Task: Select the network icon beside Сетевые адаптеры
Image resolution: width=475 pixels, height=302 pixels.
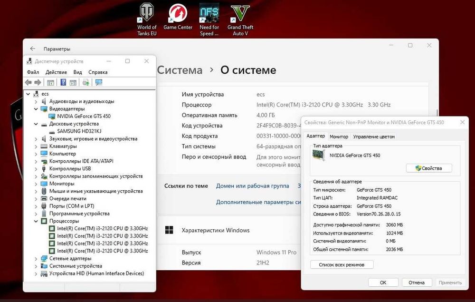Action: pyautogui.click(x=44, y=258)
